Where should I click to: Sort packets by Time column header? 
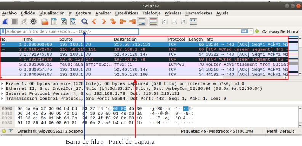coord(41,39)
